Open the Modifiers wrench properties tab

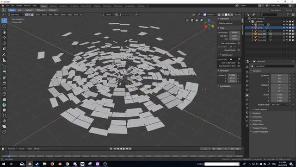coord(247,104)
